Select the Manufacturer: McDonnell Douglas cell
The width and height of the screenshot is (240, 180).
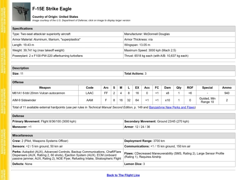179,34
